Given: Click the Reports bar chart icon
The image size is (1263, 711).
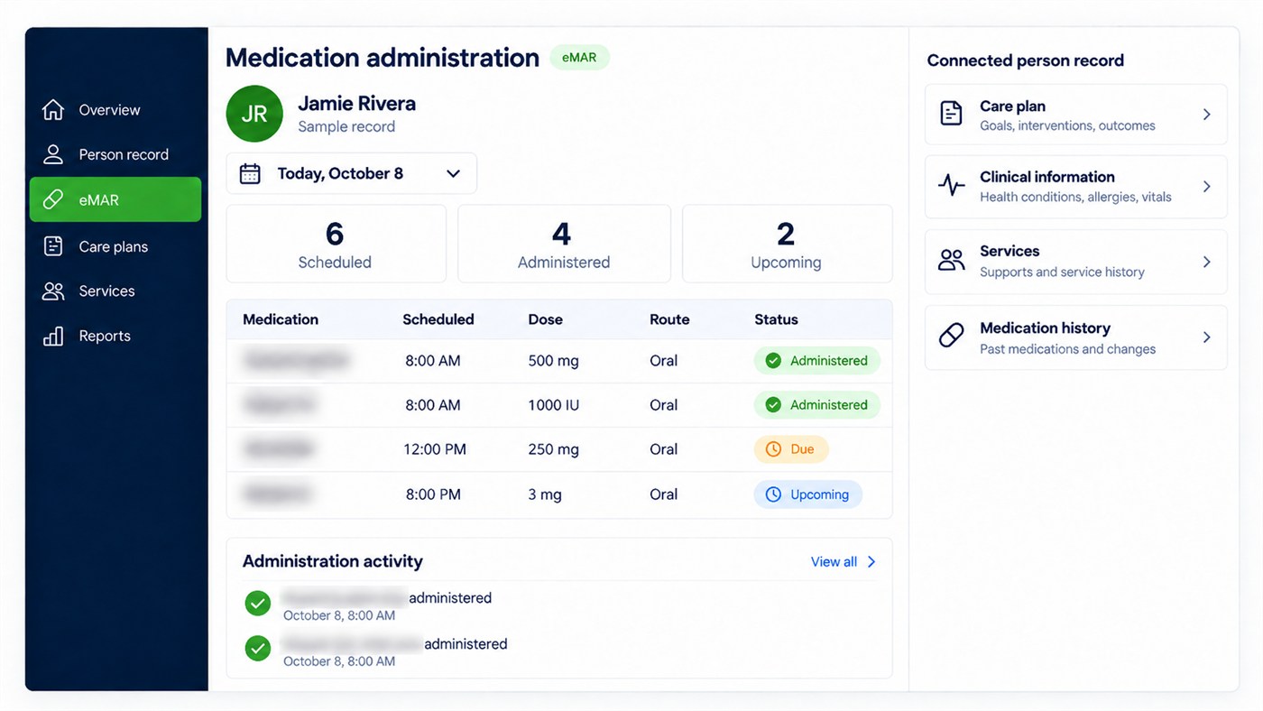Looking at the screenshot, I should tap(53, 336).
